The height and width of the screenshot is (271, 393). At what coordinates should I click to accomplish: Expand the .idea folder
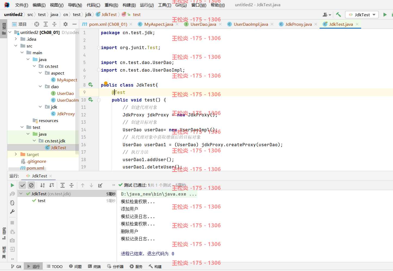coord(16,39)
